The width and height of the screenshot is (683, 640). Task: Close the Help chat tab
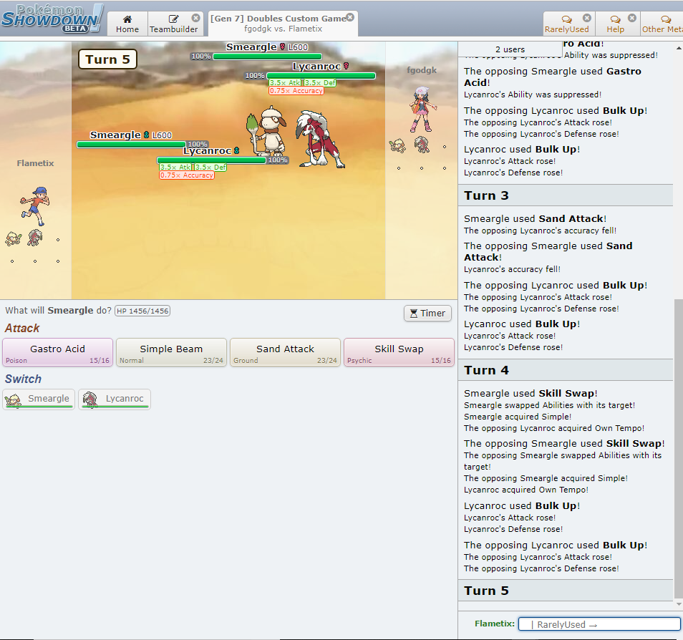pyautogui.click(x=632, y=18)
